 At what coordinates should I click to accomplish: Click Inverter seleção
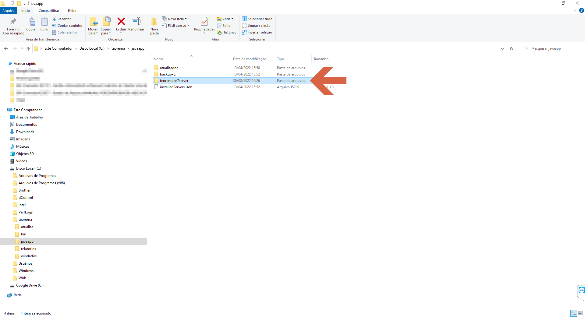tap(257, 32)
